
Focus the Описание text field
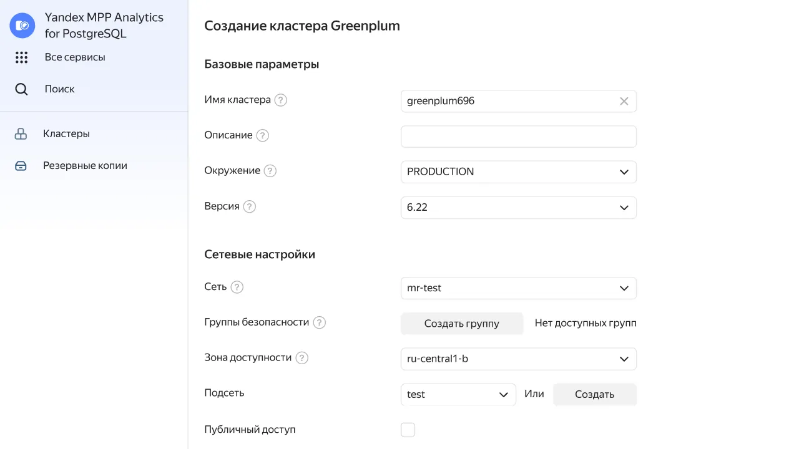[x=518, y=137]
